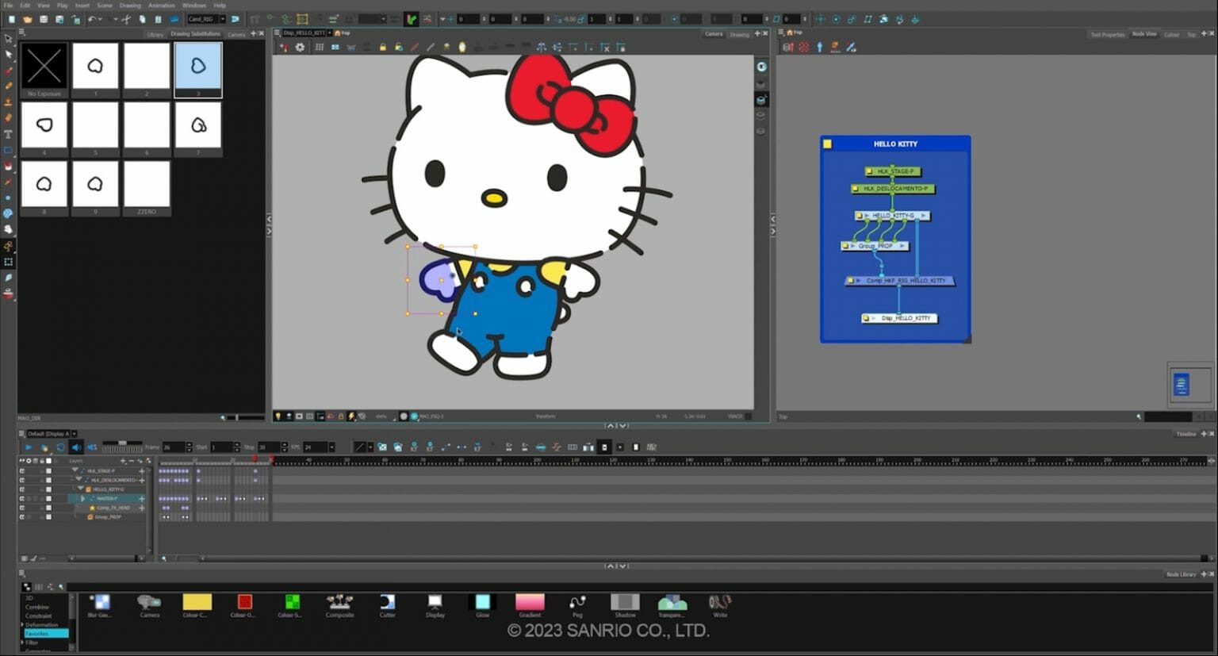Select the Brush tool

pyautogui.click(x=9, y=70)
